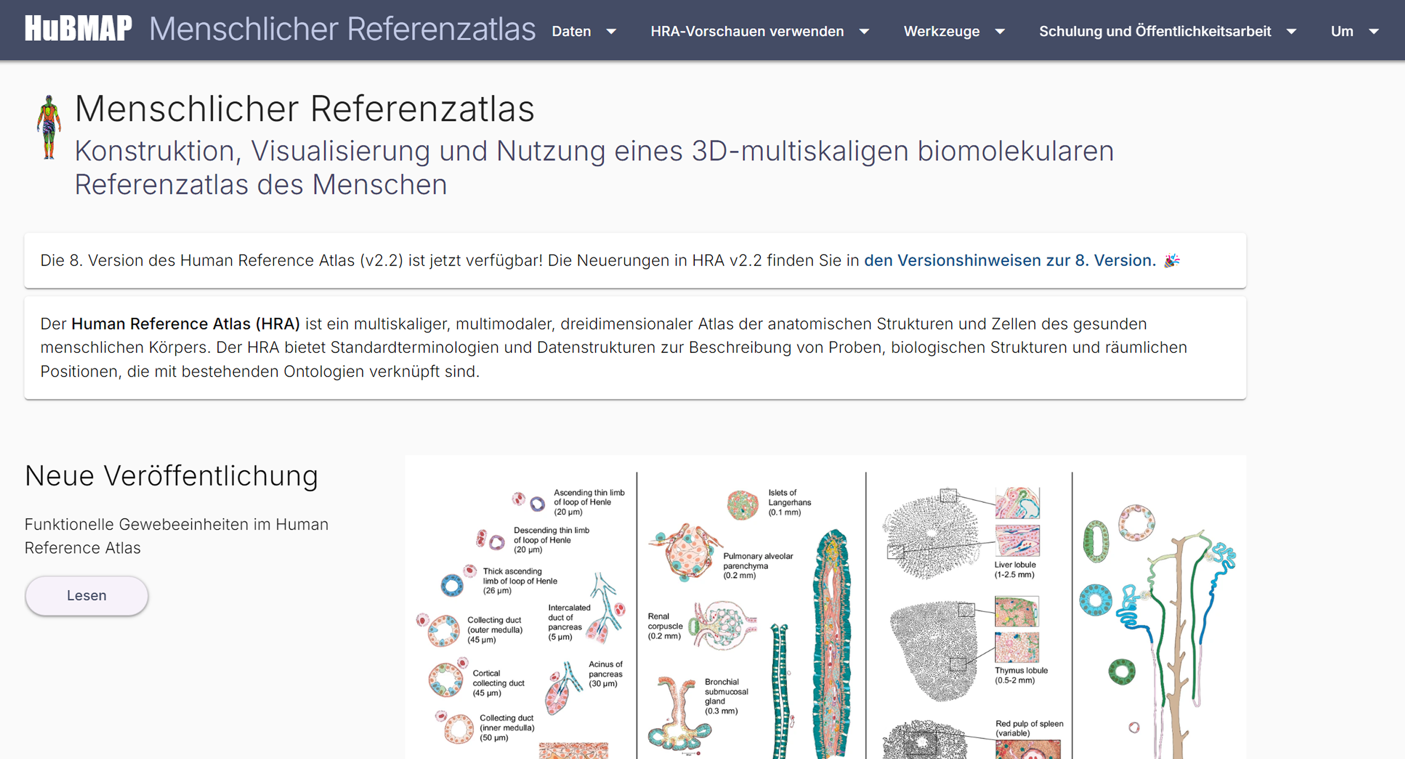Expand the Werkzeuge dropdown arrow
The width and height of the screenshot is (1405, 759).
1000,32
